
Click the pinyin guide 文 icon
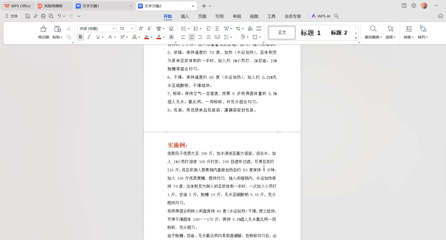[x=159, y=28]
